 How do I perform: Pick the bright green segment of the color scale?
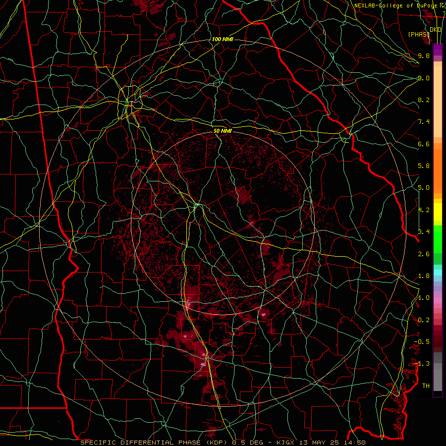tap(438, 239)
